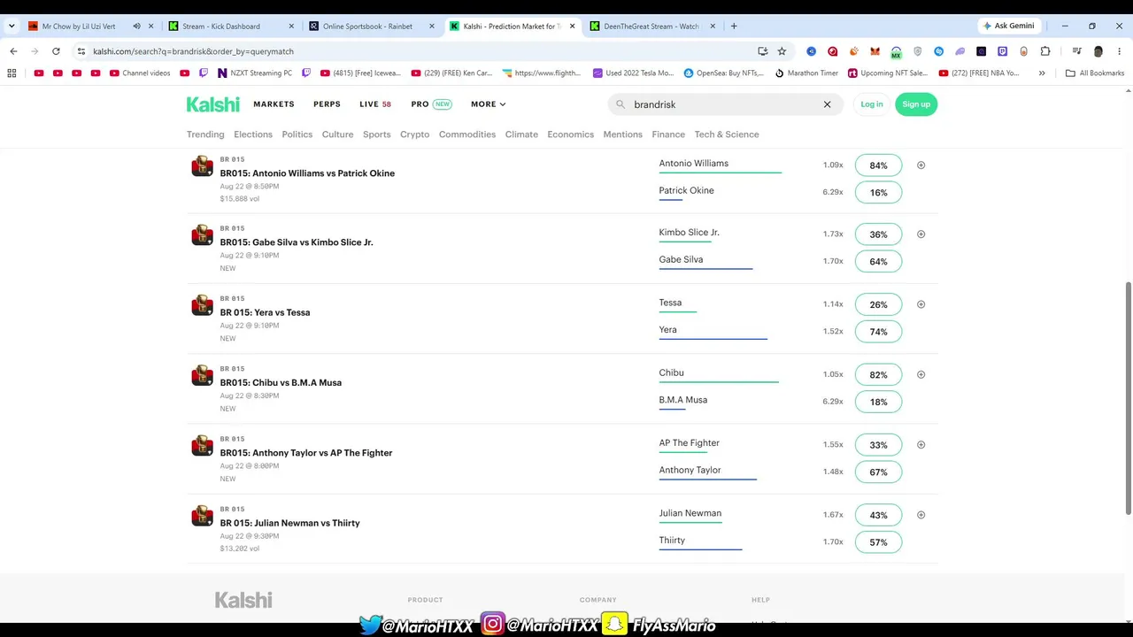
Task: Add the Anthony Taylor vs AP The Fighter market
Action: [x=921, y=445]
